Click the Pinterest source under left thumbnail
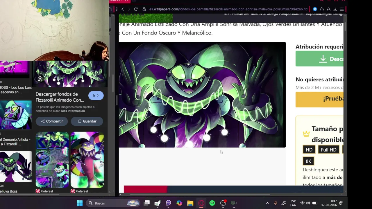This screenshot has width=372, height=209. (x=44, y=191)
